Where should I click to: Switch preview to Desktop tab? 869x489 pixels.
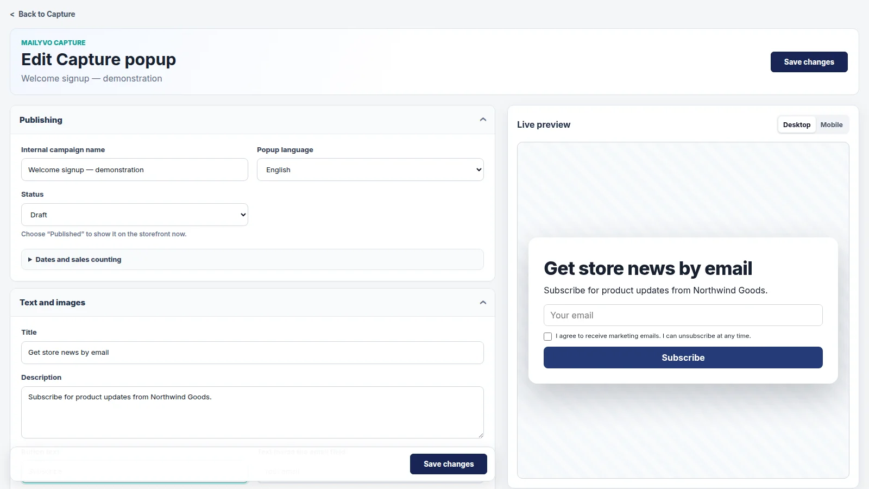pyautogui.click(x=797, y=125)
